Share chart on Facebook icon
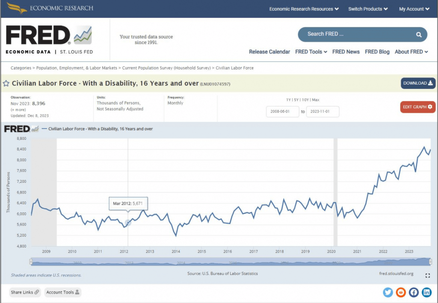This screenshot has height=303, width=438. [414, 292]
